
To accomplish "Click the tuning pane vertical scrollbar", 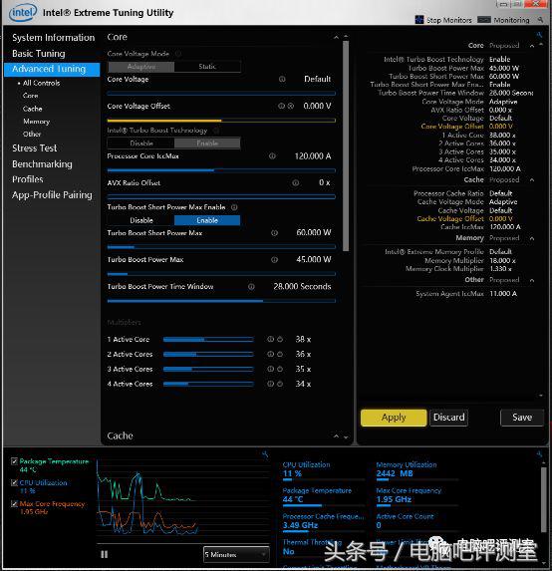I will pos(346,145).
